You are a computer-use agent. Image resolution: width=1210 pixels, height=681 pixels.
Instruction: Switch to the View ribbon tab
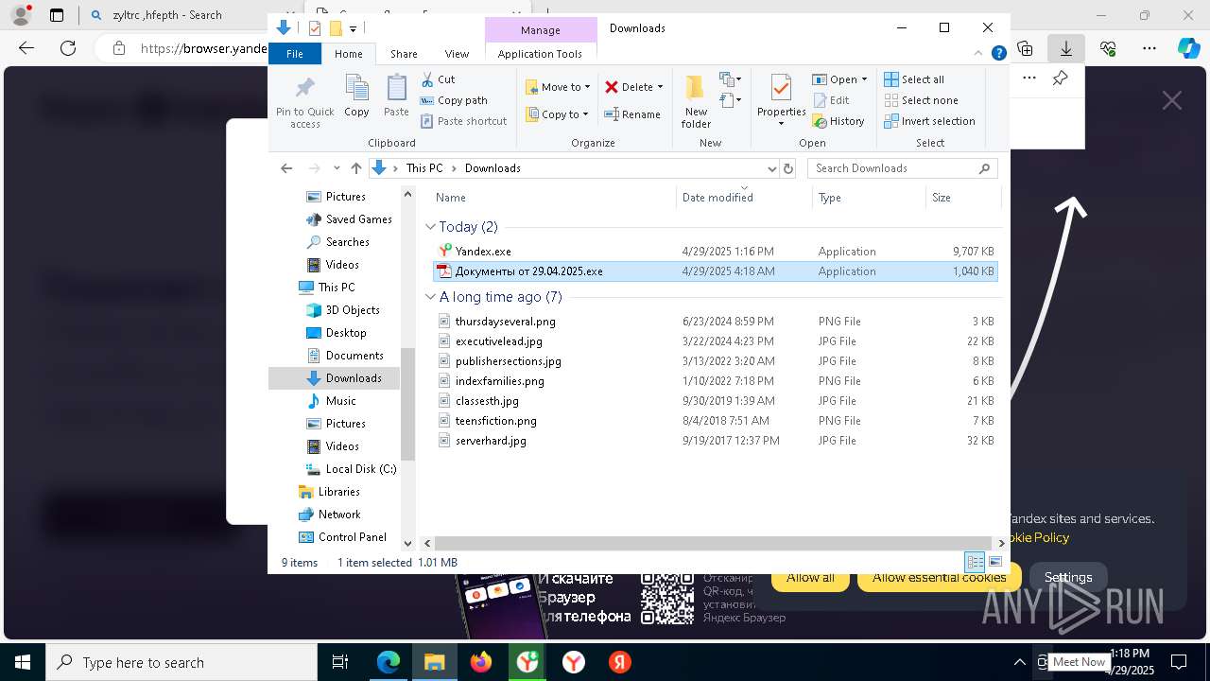point(457,54)
